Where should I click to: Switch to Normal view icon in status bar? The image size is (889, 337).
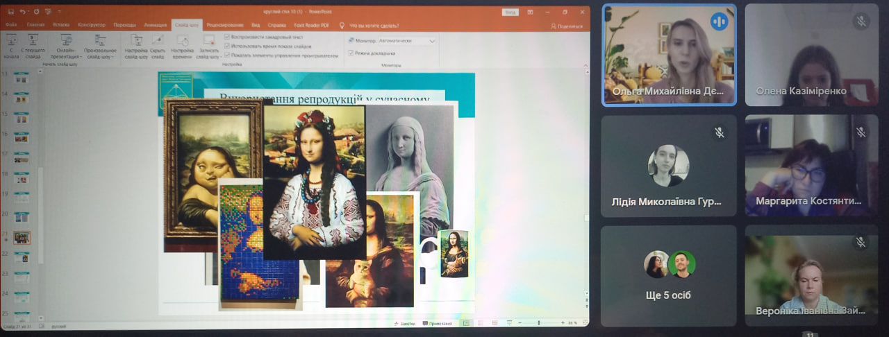(466, 323)
